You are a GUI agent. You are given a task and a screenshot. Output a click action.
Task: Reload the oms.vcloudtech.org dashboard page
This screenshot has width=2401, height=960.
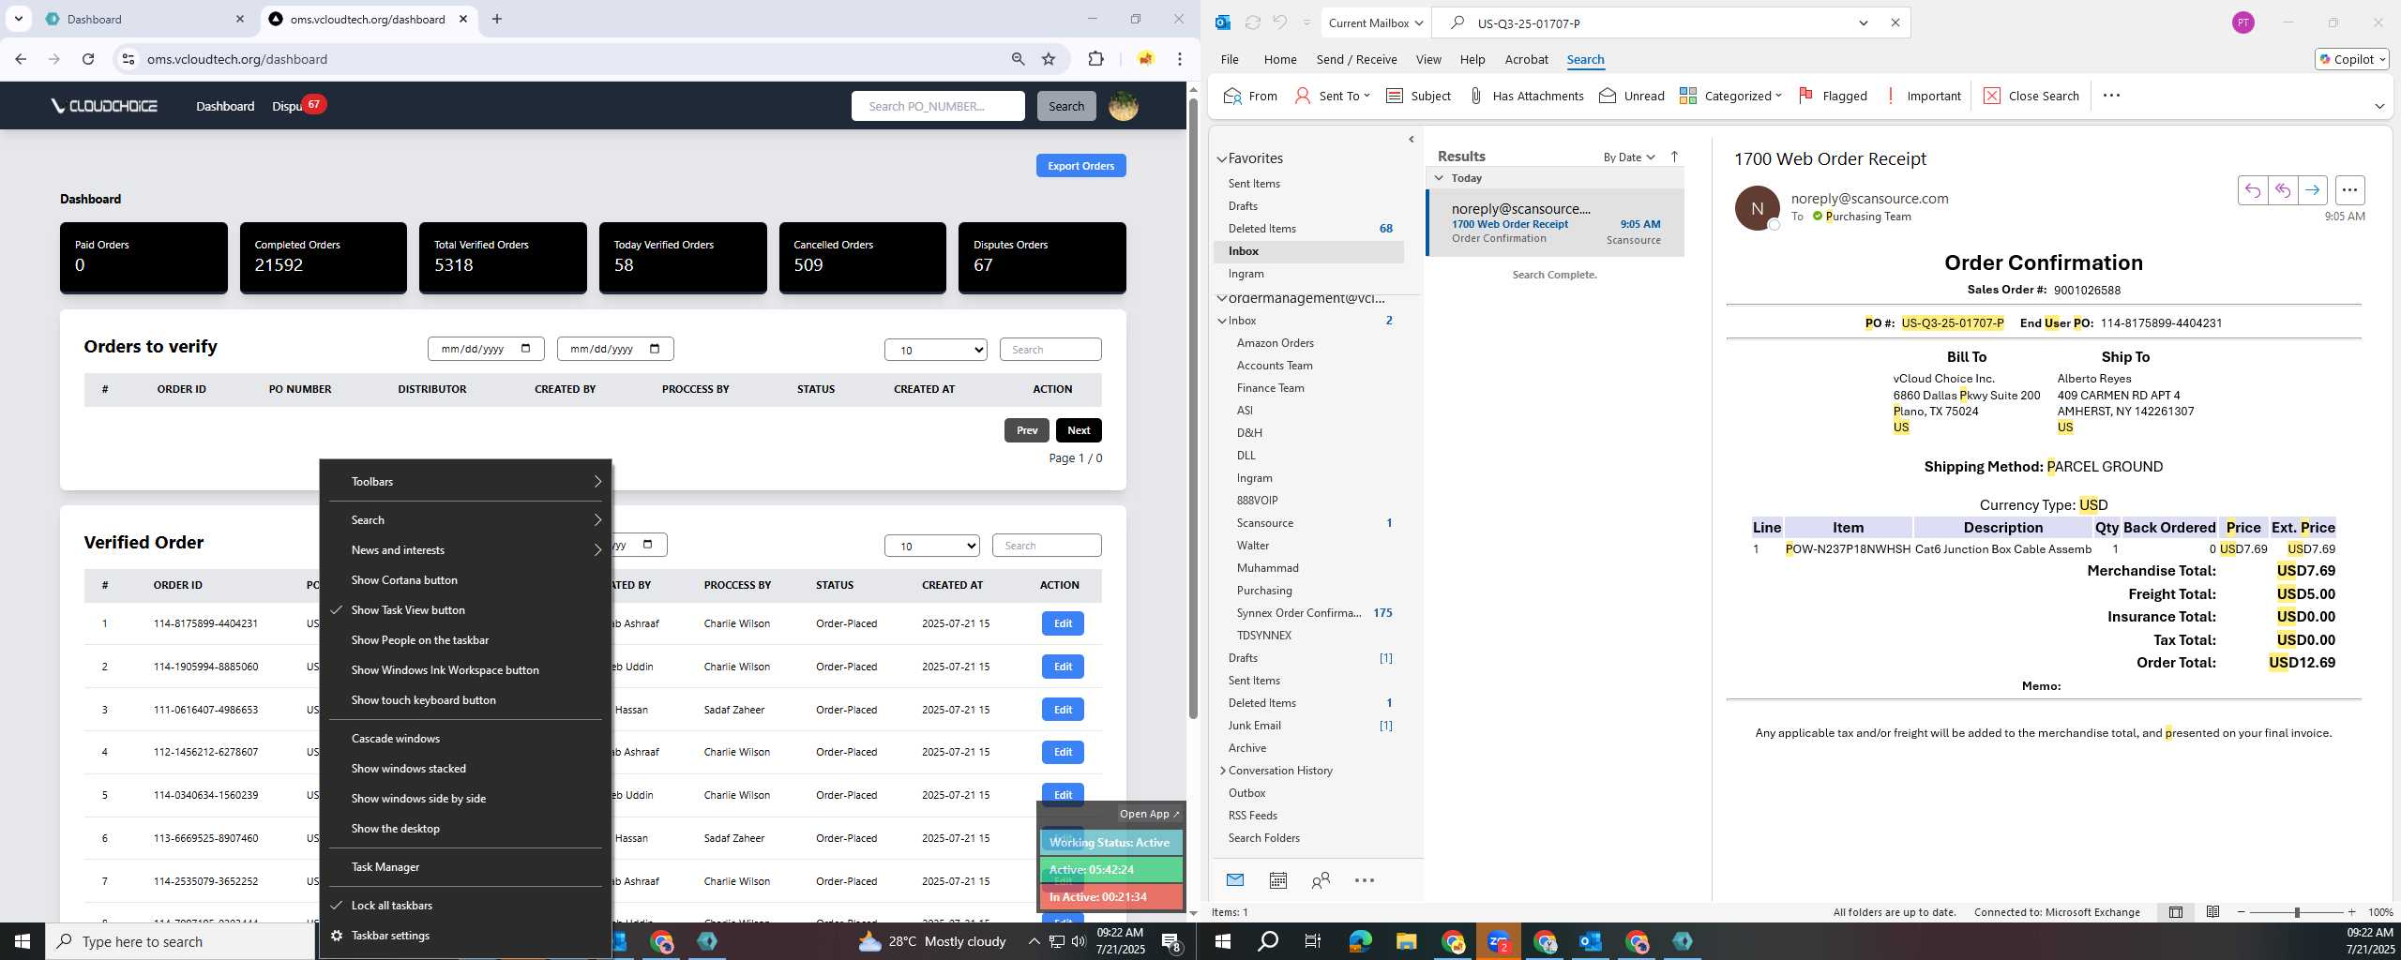(x=88, y=59)
